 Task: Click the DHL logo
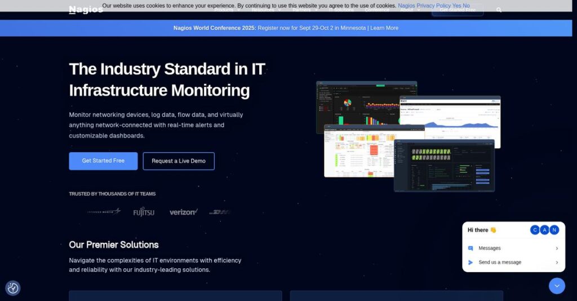[220, 212]
